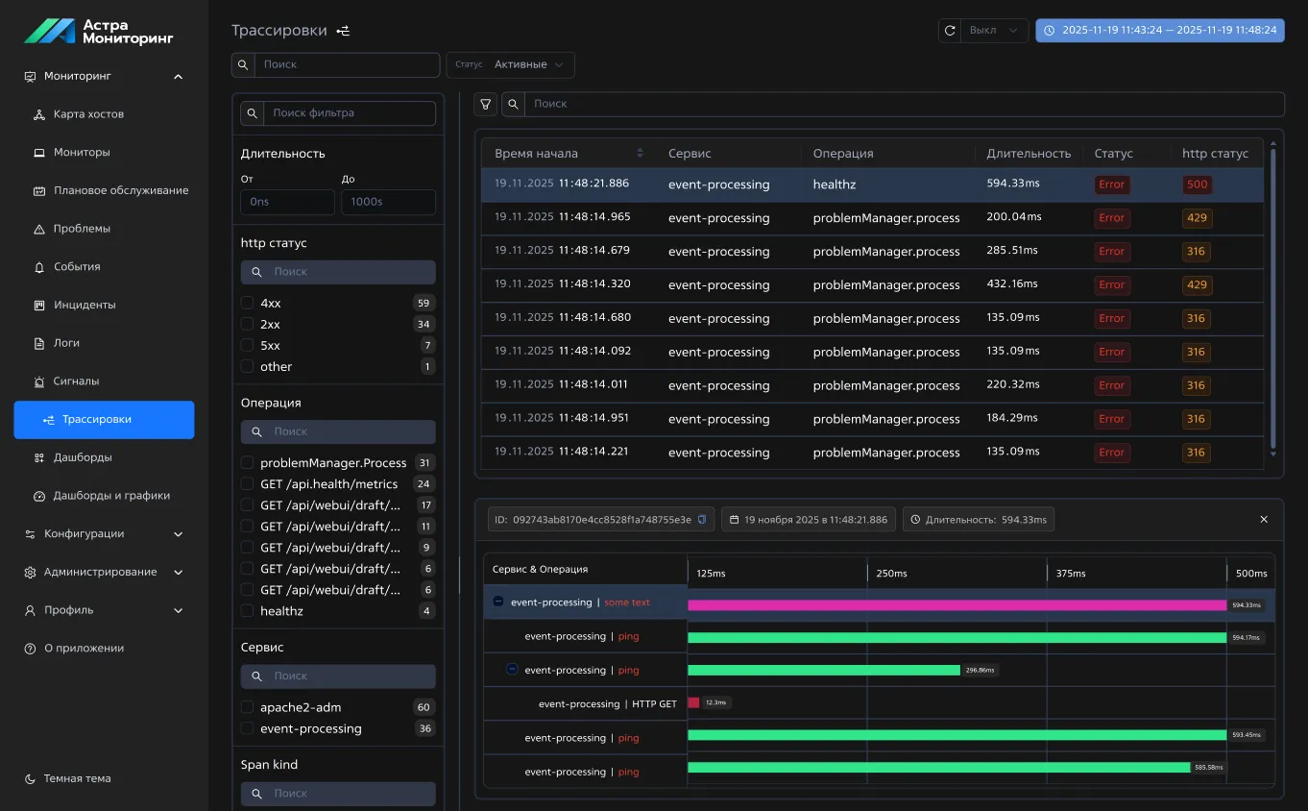Click the refresh icon near auto-update dropdown
This screenshot has width=1308, height=811.
tap(950, 31)
